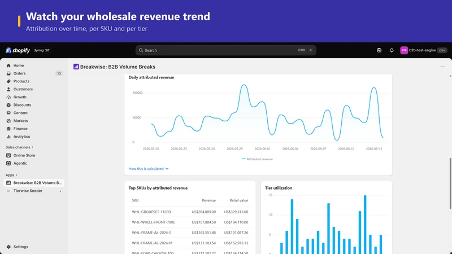This screenshot has width=452, height=254.
Task: Click the Markets globe icon
Action: [8, 121]
